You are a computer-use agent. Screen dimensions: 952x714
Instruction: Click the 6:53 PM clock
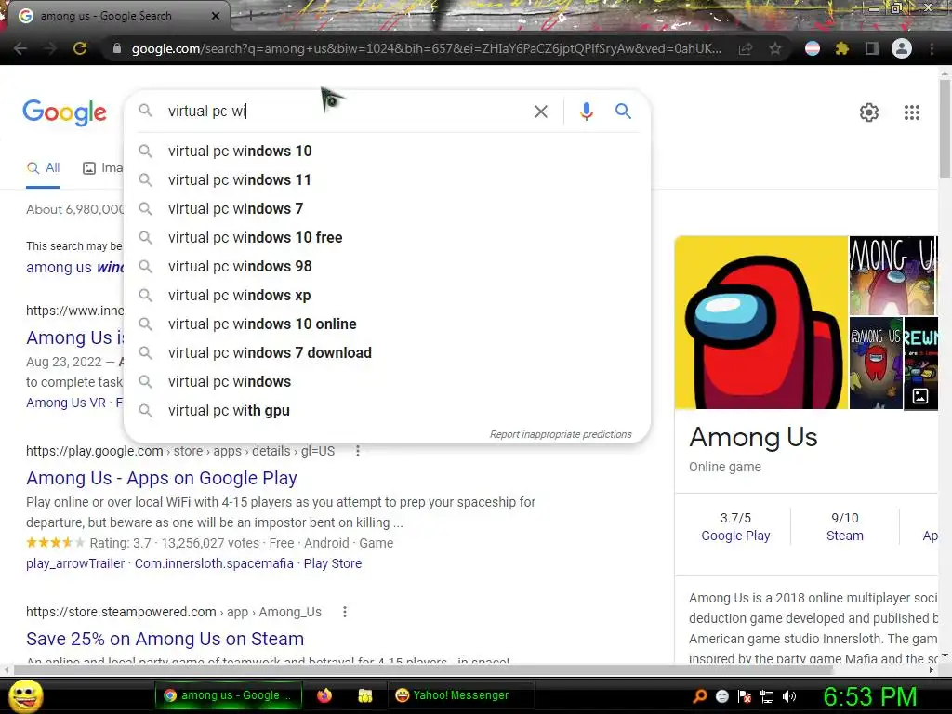(869, 696)
